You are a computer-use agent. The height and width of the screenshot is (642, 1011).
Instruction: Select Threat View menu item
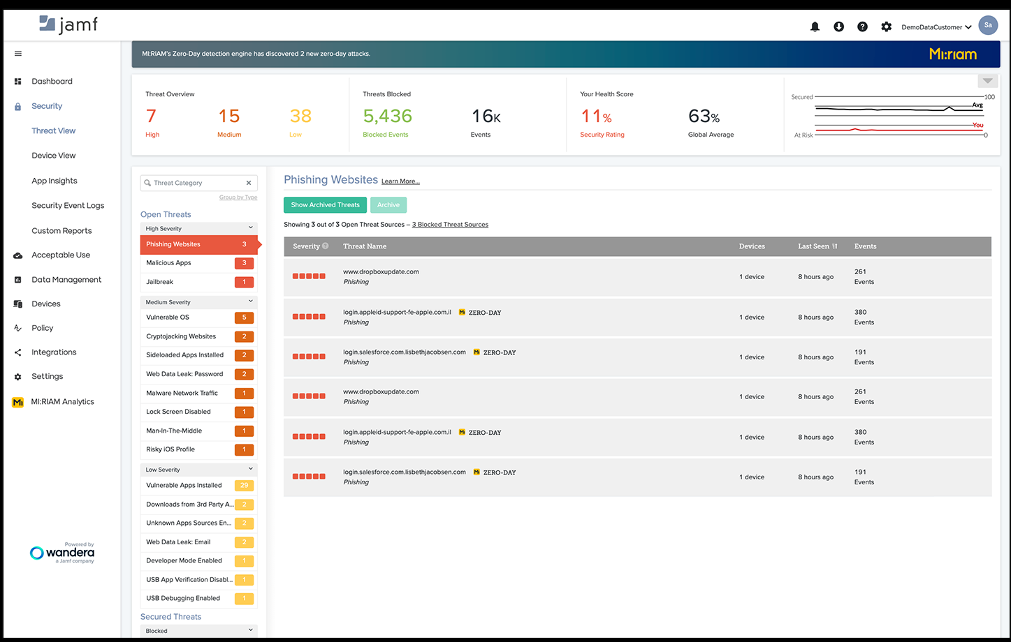(54, 131)
